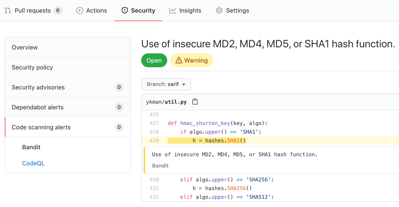Click the pull request icon in the top navigation
Viewport: 399px width, 207px height.
tap(8, 11)
